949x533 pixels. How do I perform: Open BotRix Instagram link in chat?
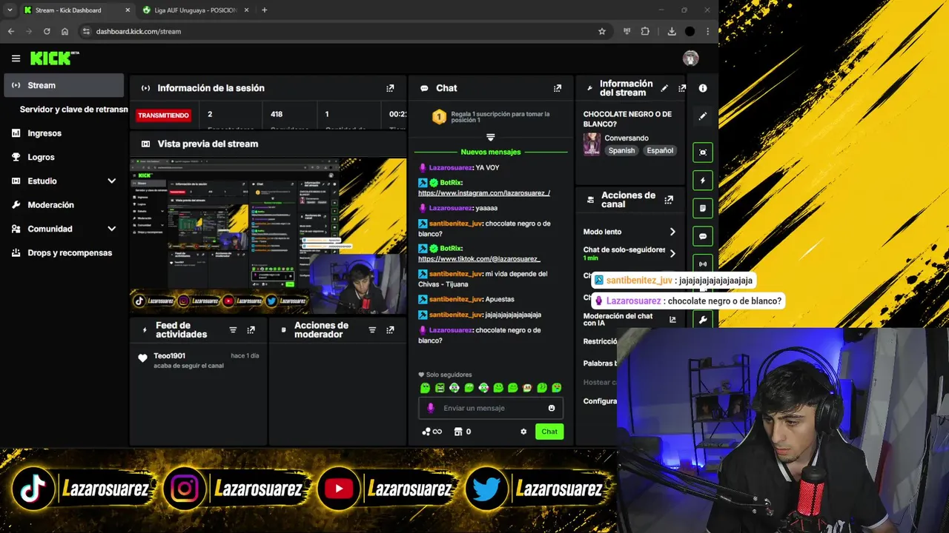tap(484, 193)
